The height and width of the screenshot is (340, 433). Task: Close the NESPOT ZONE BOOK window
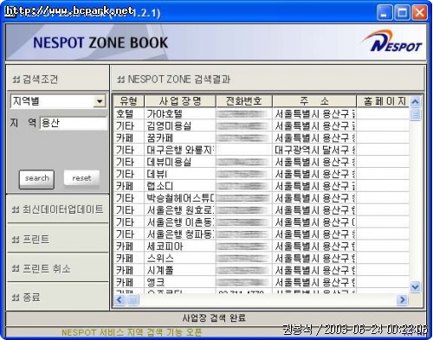(x=420, y=13)
